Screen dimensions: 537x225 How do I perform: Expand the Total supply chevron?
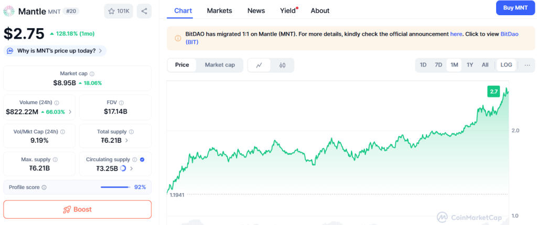pyautogui.click(x=127, y=140)
